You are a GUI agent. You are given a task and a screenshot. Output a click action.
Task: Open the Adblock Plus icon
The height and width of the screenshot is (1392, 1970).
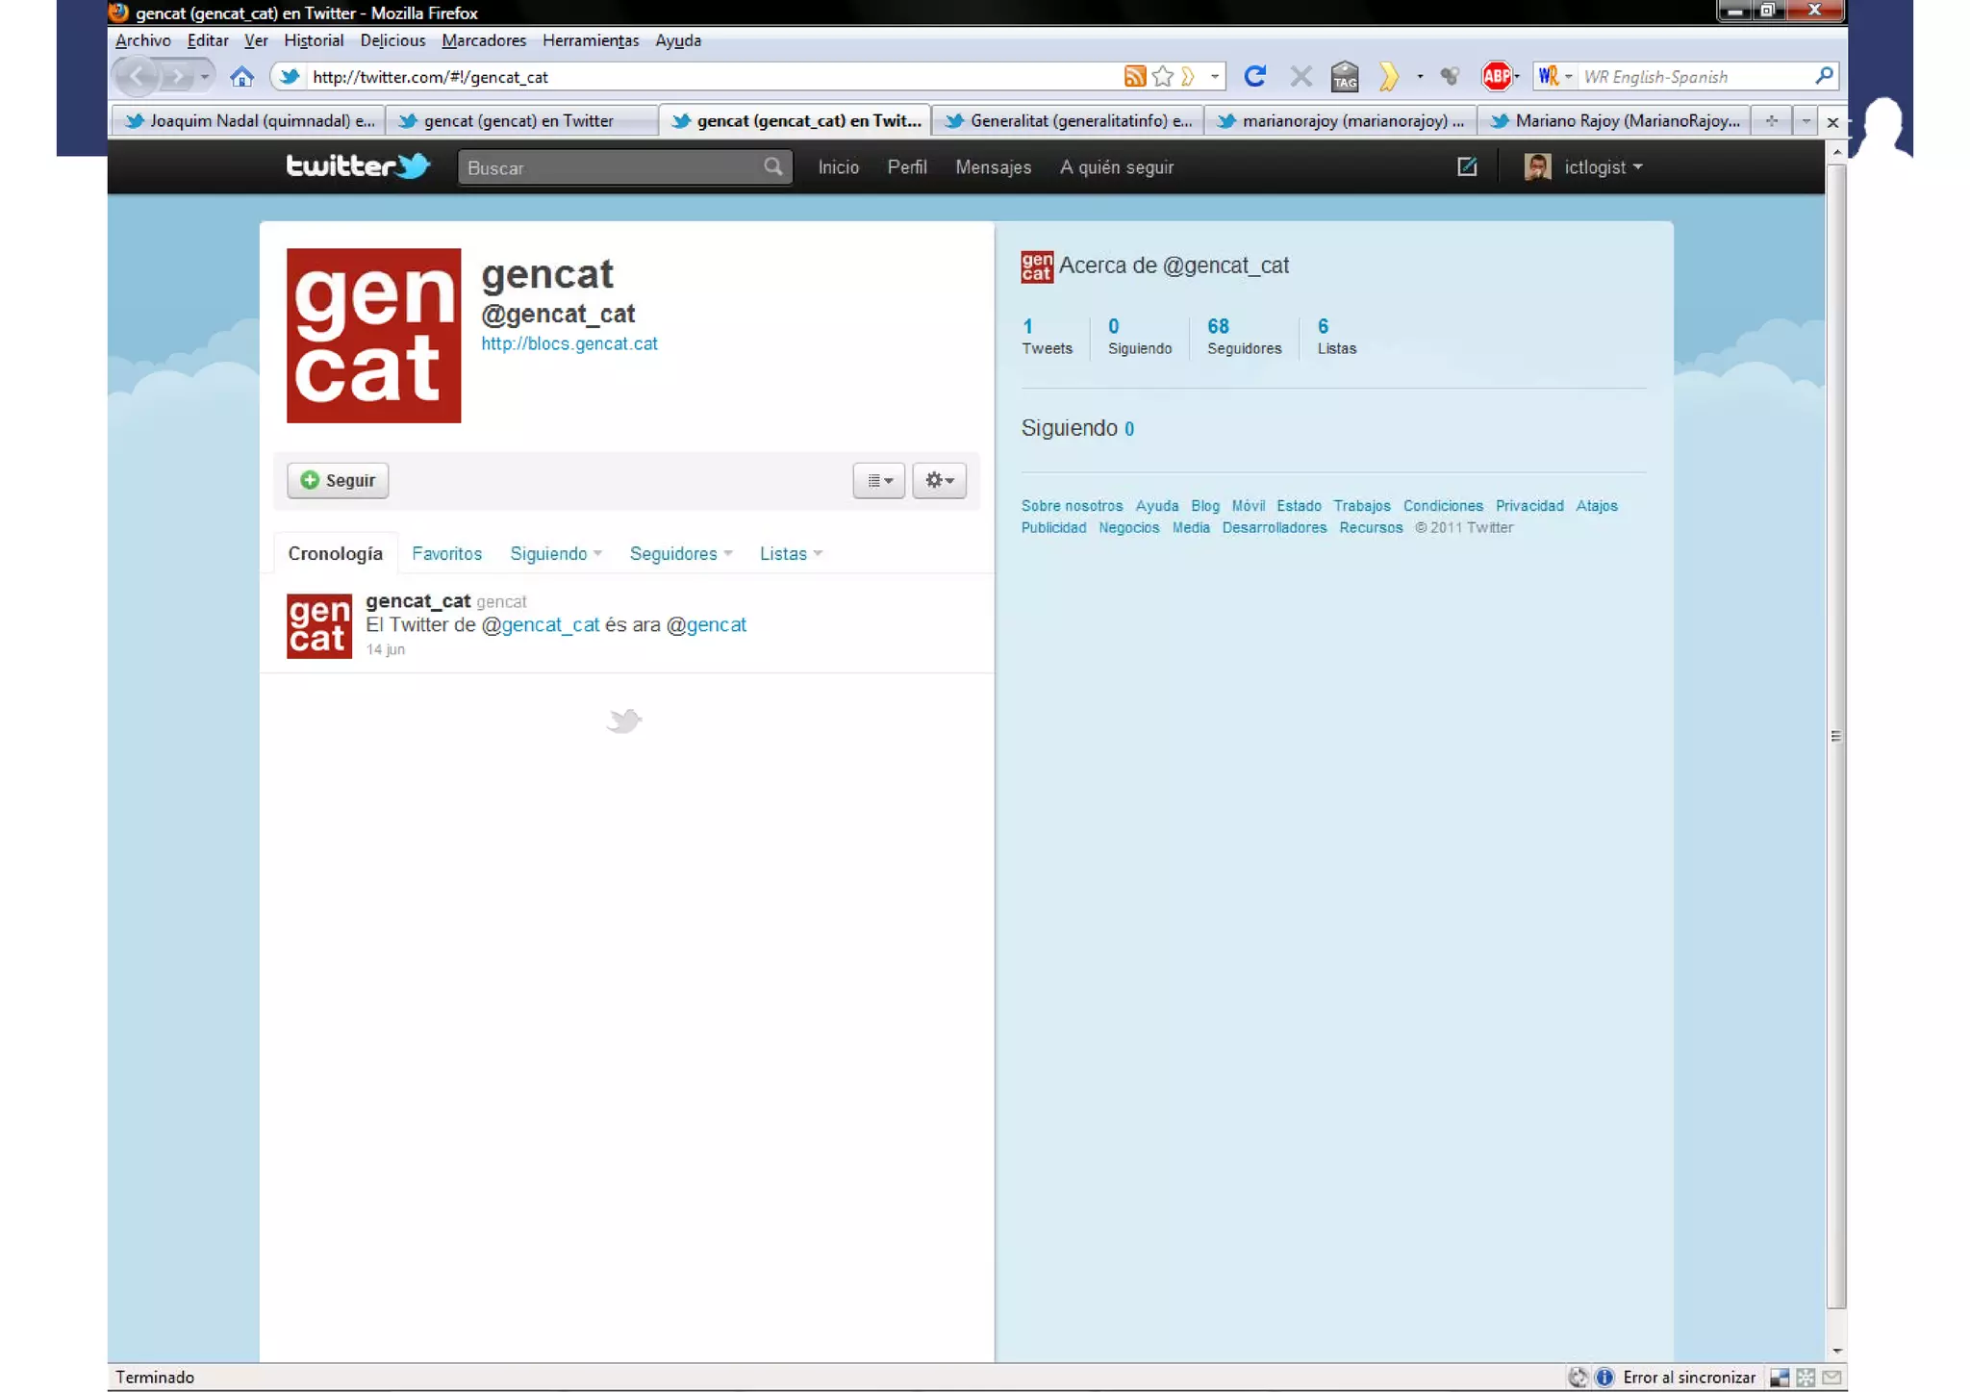click(1496, 77)
